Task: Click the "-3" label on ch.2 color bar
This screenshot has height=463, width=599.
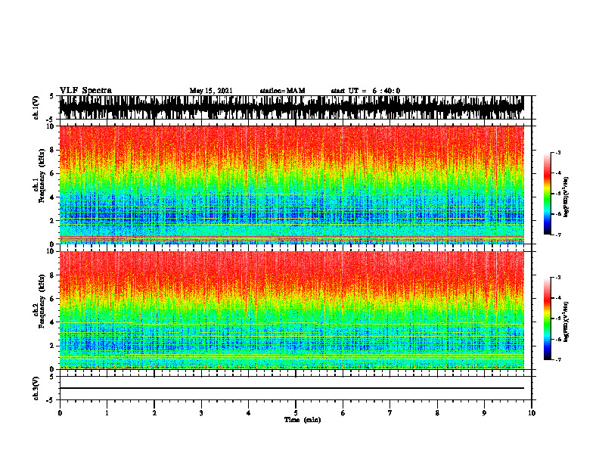Action: (558, 278)
